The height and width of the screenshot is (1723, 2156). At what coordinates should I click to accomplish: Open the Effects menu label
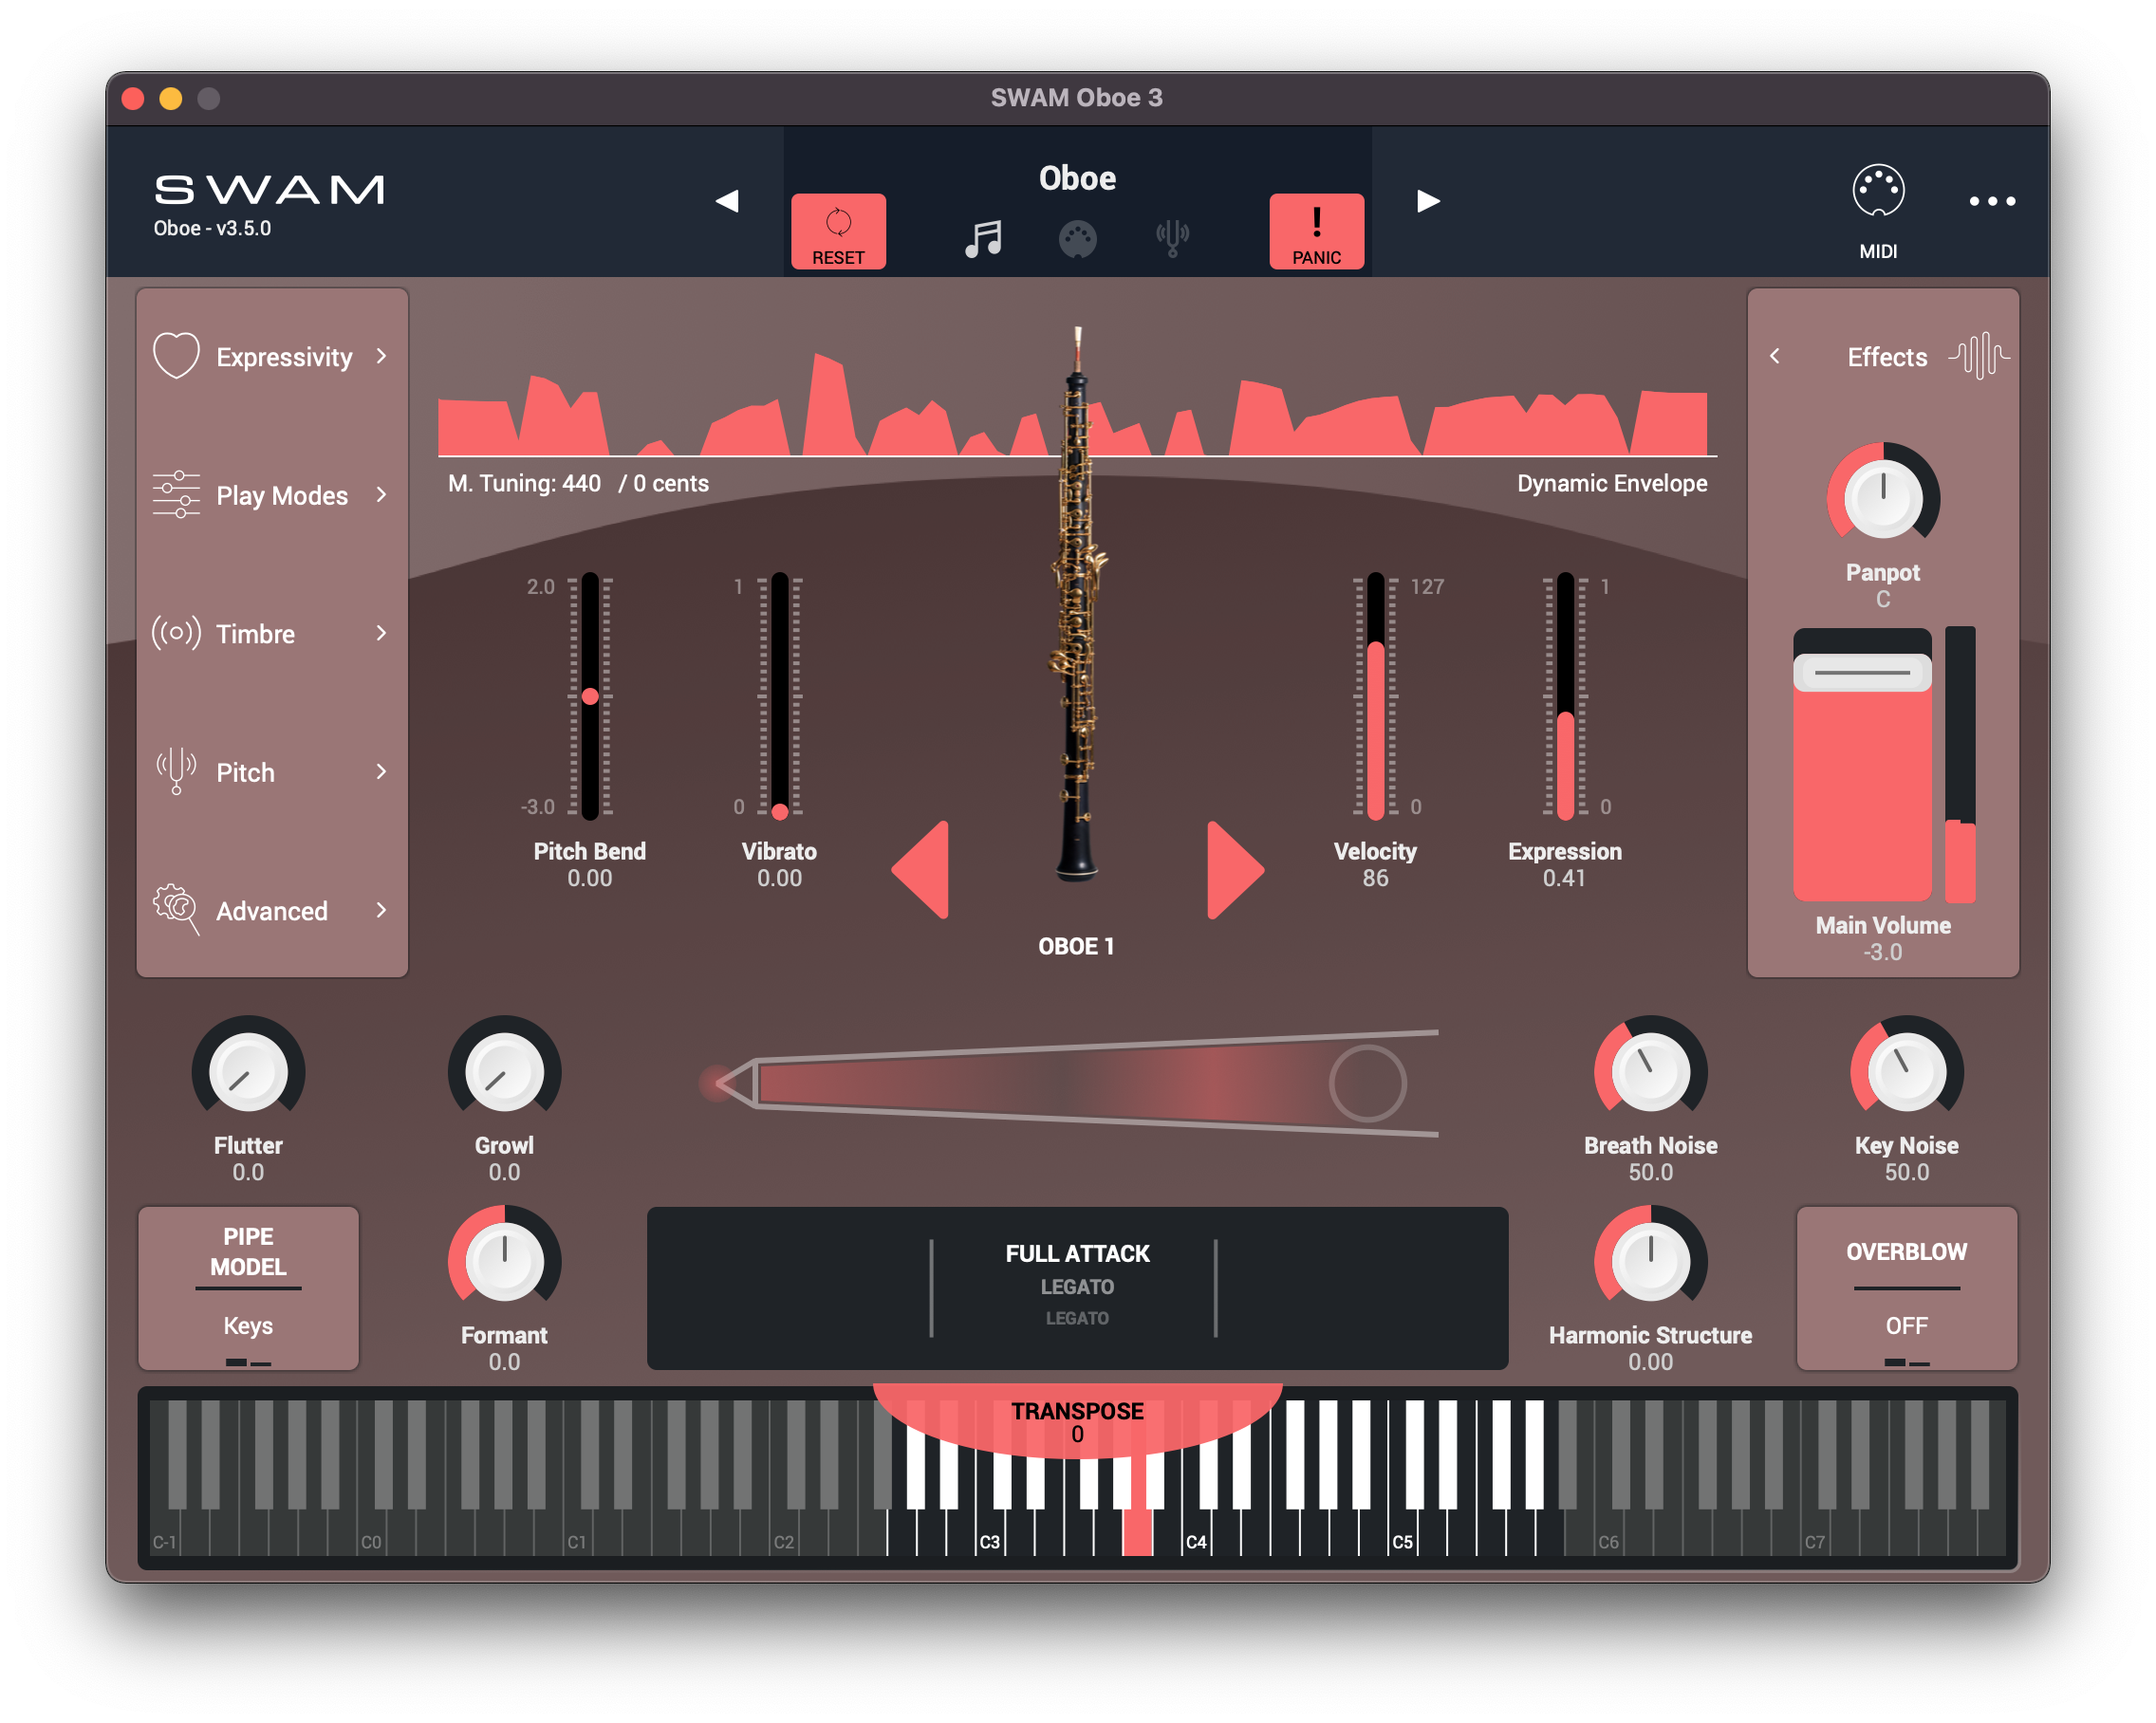pyautogui.click(x=1887, y=357)
